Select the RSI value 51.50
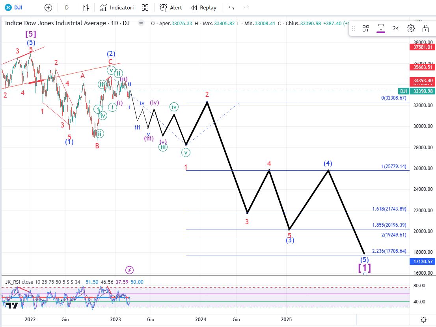This screenshot has width=436, height=327. 92,282
